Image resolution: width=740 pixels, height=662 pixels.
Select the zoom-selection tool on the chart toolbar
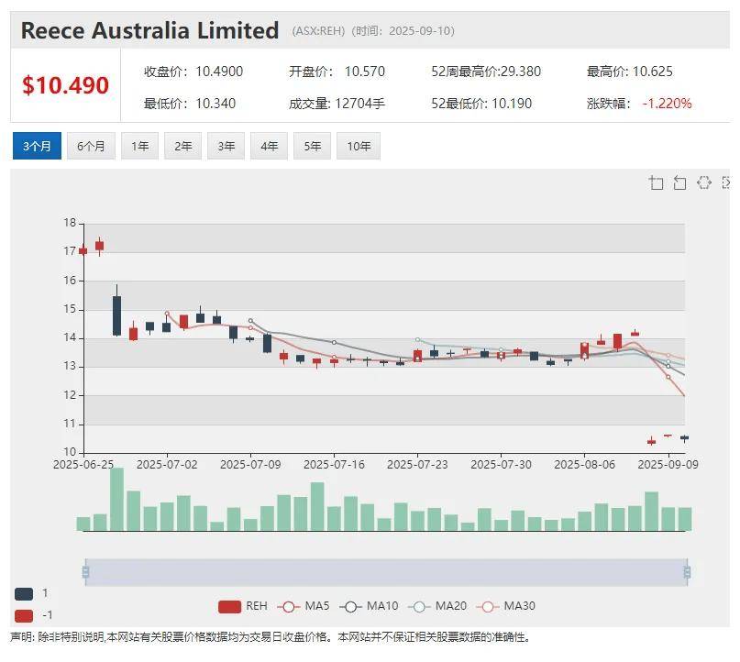(x=657, y=182)
